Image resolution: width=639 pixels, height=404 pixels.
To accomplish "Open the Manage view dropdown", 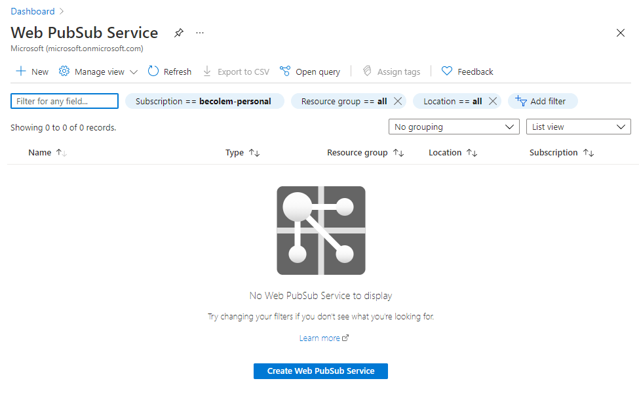I will click(x=98, y=71).
